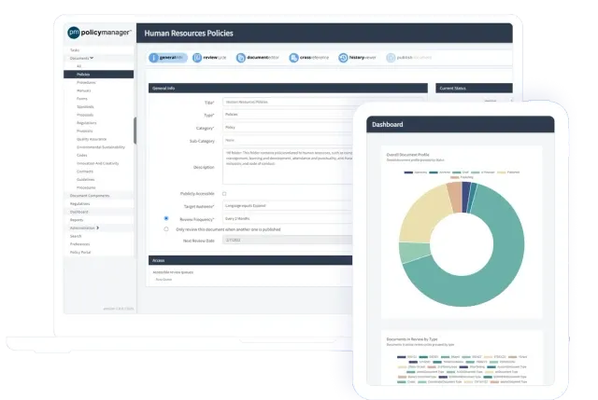Open Contracts in the sidebar
Image resolution: width=598 pixels, height=400 pixels.
click(85, 172)
